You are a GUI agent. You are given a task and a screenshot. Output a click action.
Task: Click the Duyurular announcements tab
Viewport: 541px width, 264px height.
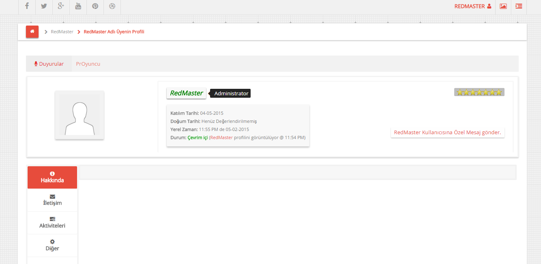click(49, 64)
